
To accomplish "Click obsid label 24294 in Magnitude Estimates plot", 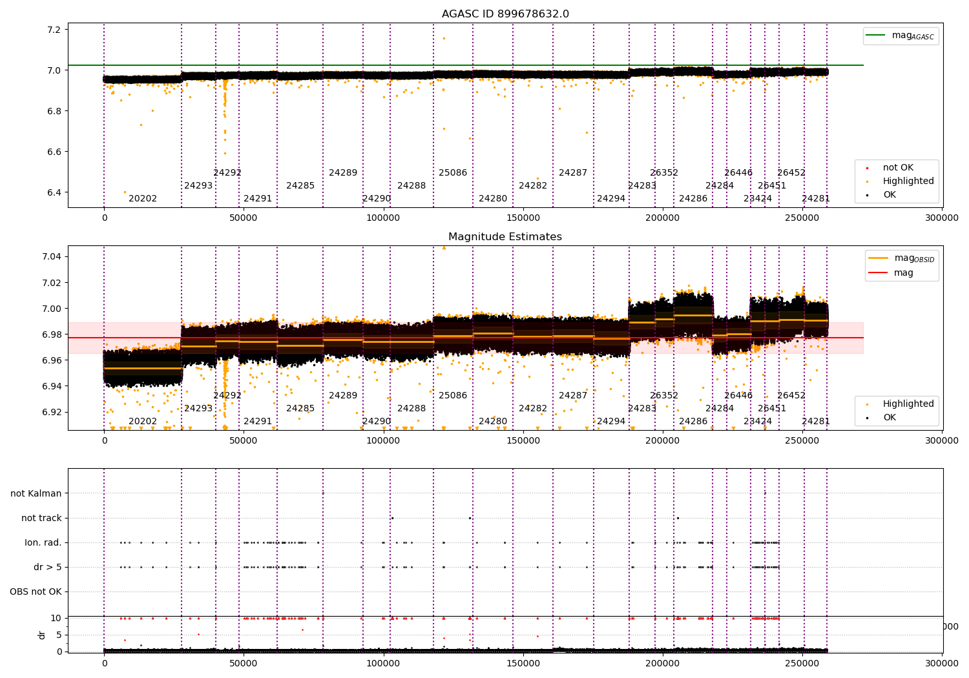I will (611, 421).
